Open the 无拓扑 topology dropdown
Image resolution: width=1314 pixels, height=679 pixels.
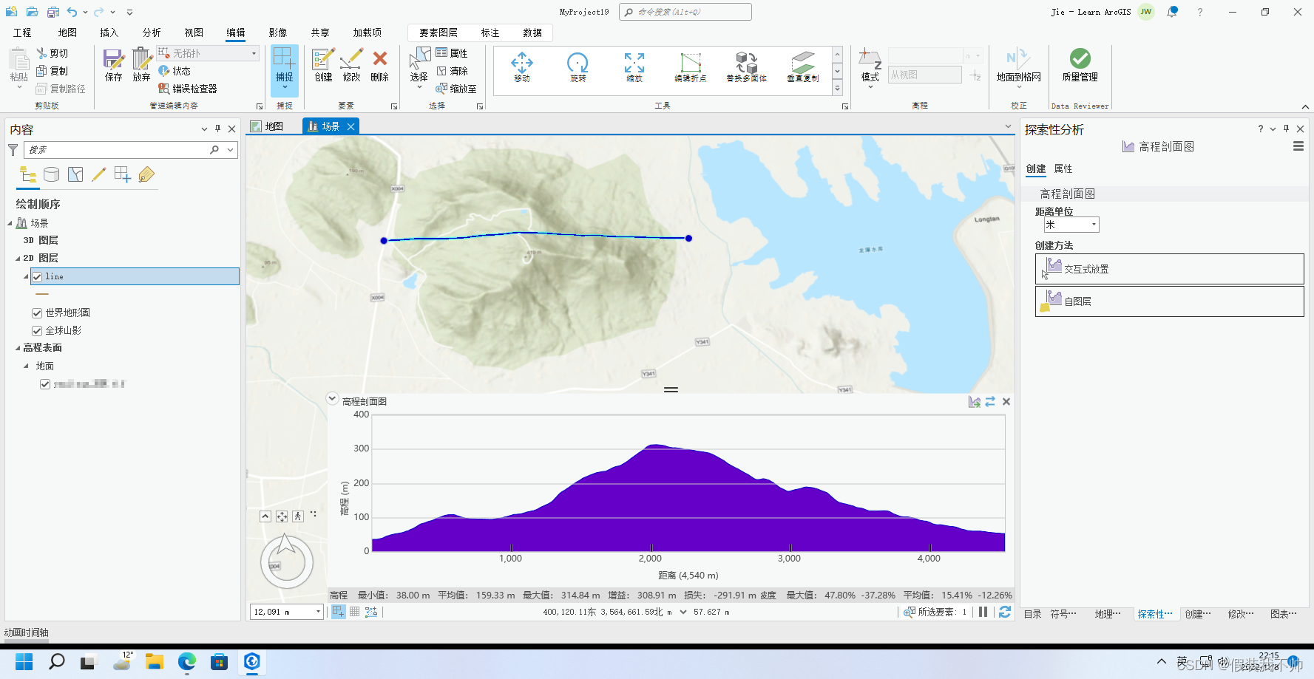click(x=253, y=52)
